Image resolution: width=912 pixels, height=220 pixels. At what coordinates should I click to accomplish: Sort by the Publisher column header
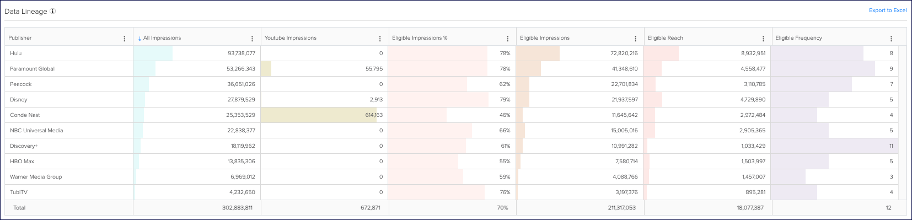tap(20, 38)
